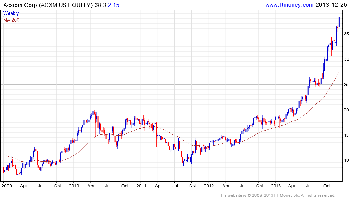Viewport: 359px width, 200px height.
Task: Select the 2011 time axis label
Action: pos(141,186)
